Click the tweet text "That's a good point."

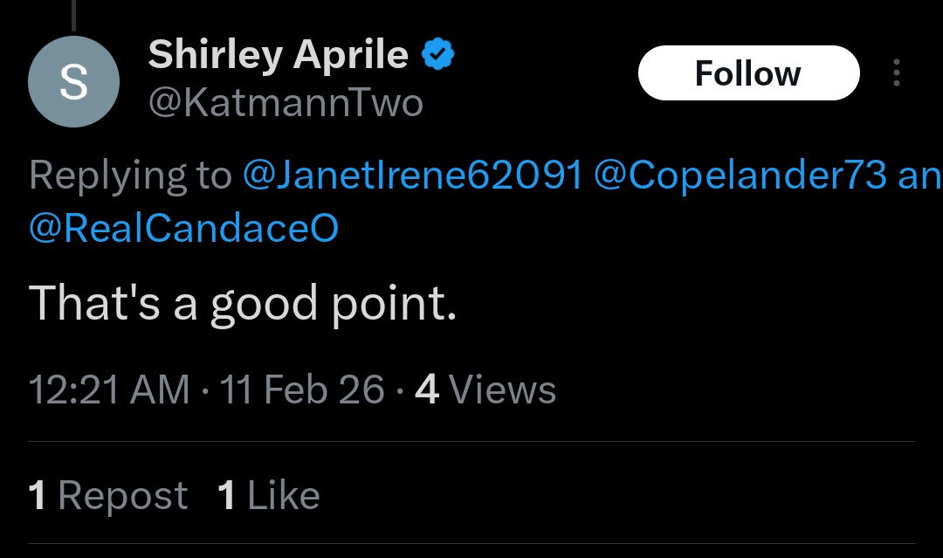244,303
